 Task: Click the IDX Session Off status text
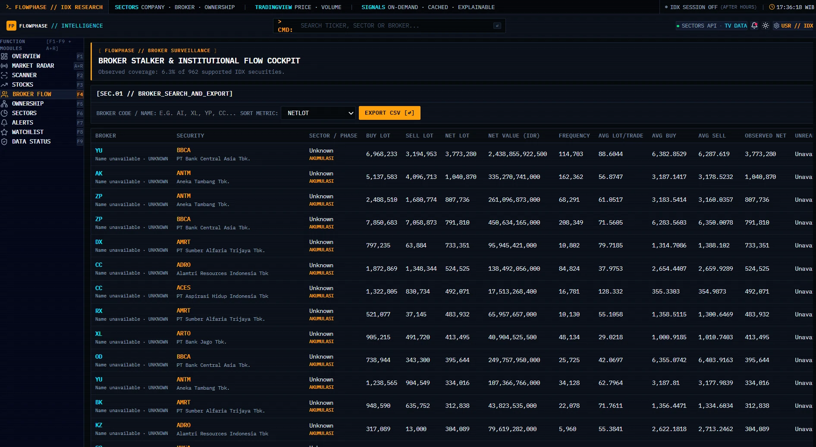(x=694, y=7)
